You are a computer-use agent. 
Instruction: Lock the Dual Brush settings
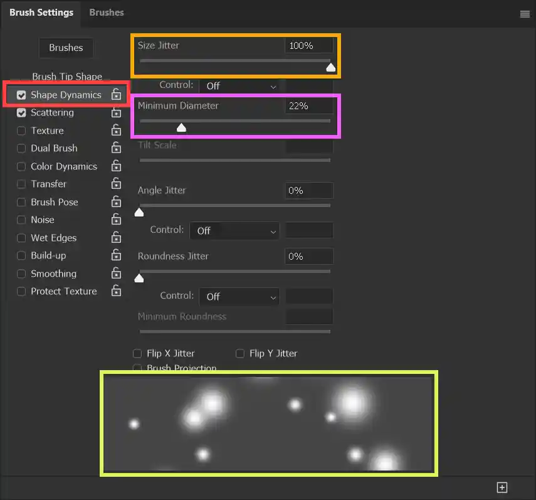[116, 148]
